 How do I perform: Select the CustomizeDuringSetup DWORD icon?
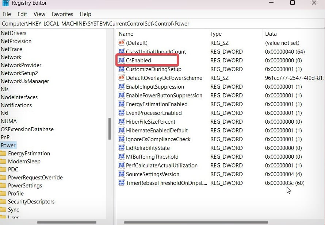[x=122, y=69]
